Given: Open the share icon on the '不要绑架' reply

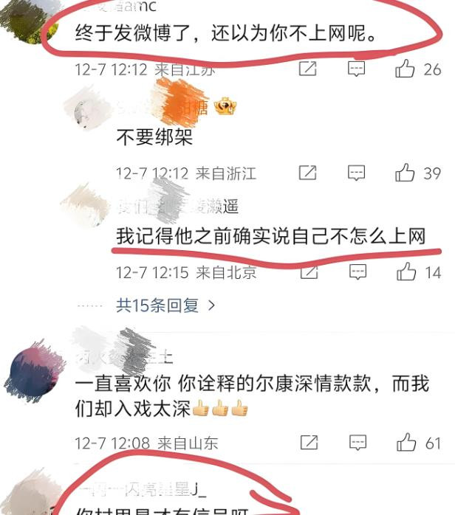Looking at the screenshot, I should click(308, 173).
